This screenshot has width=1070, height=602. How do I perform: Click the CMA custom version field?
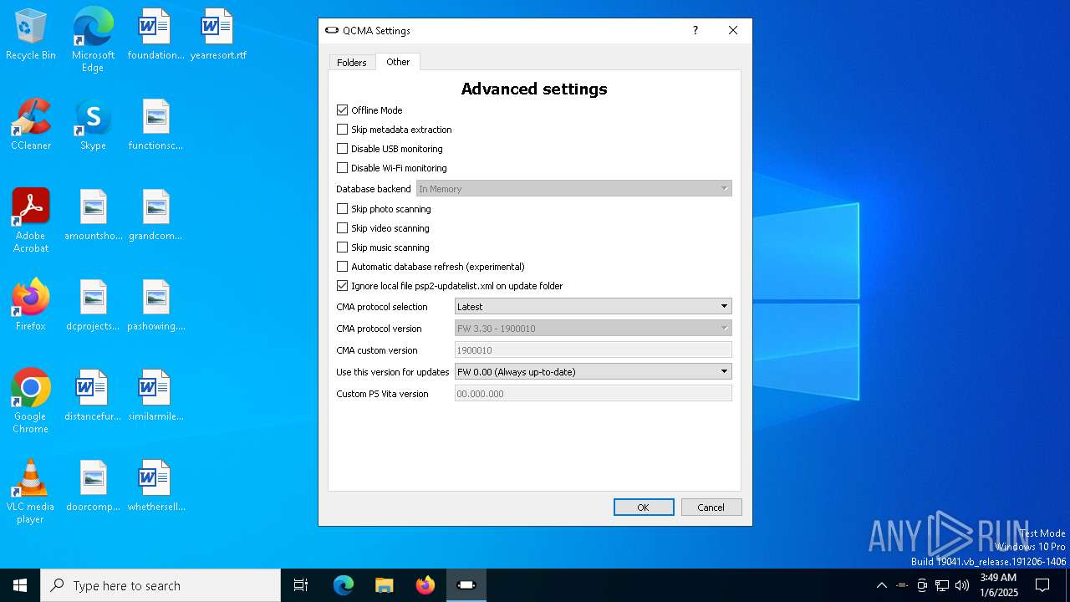594,350
